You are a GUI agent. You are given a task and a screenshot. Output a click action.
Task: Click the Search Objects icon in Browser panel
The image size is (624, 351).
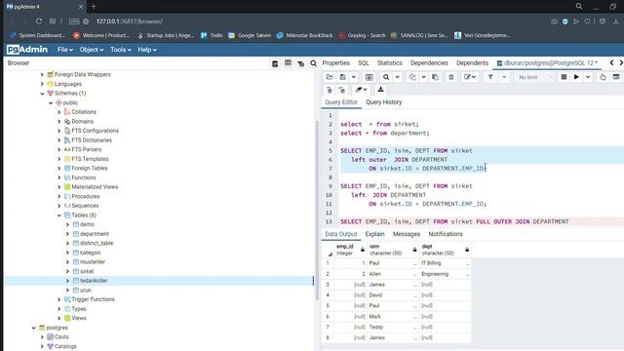314,63
